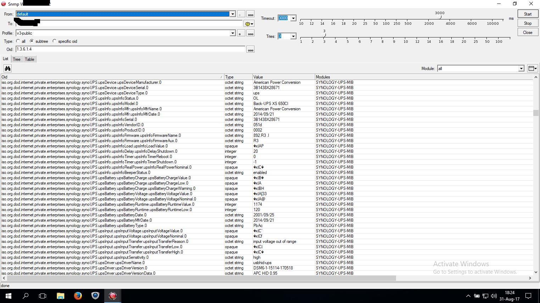Click the To address input field
The image size is (540, 303).
[129, 24]
